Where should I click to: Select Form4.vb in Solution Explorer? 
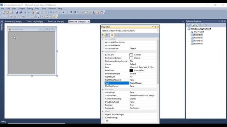[198, 44]
